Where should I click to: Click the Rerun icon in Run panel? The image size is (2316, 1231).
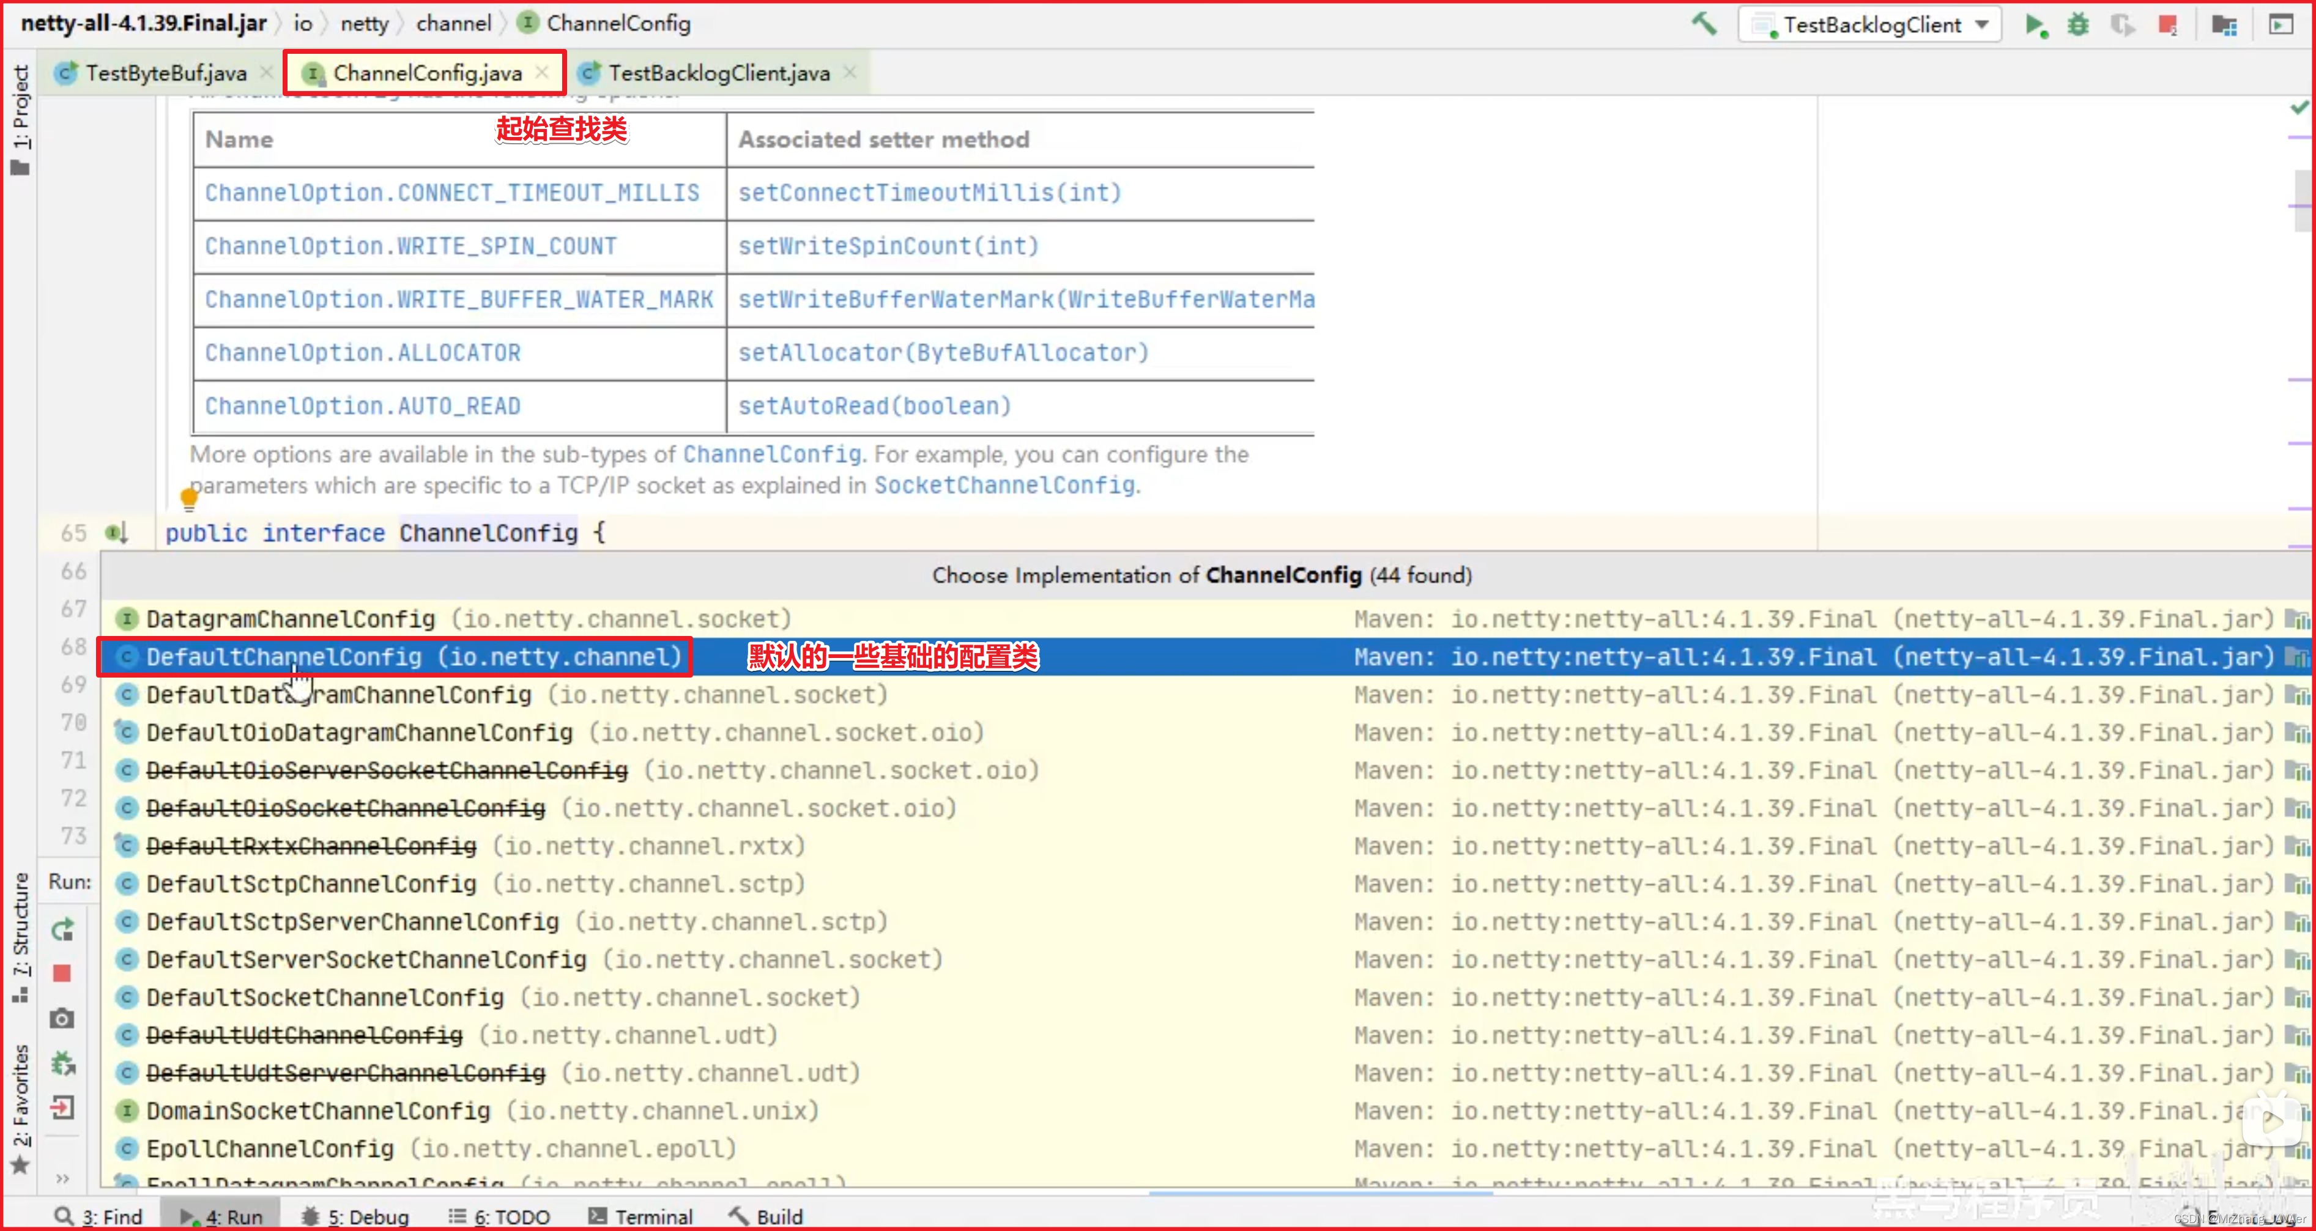click(x=62, y=929)
